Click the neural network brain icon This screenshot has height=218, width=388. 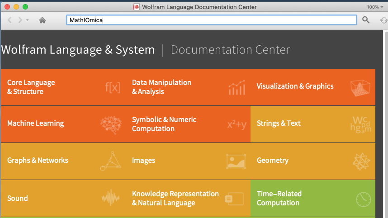(111, 125)
